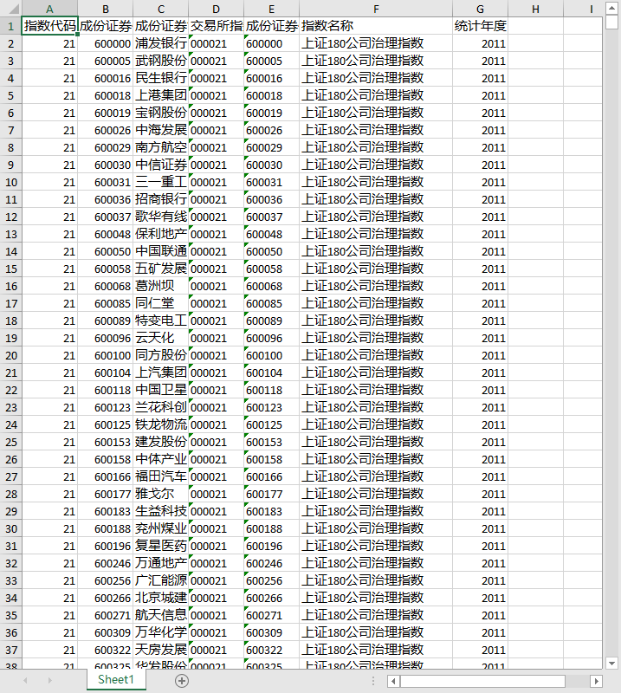The width and height of the screenshot is (621, 693).
Task: Select header cell '统计年度'
Action: click(480, 26)
